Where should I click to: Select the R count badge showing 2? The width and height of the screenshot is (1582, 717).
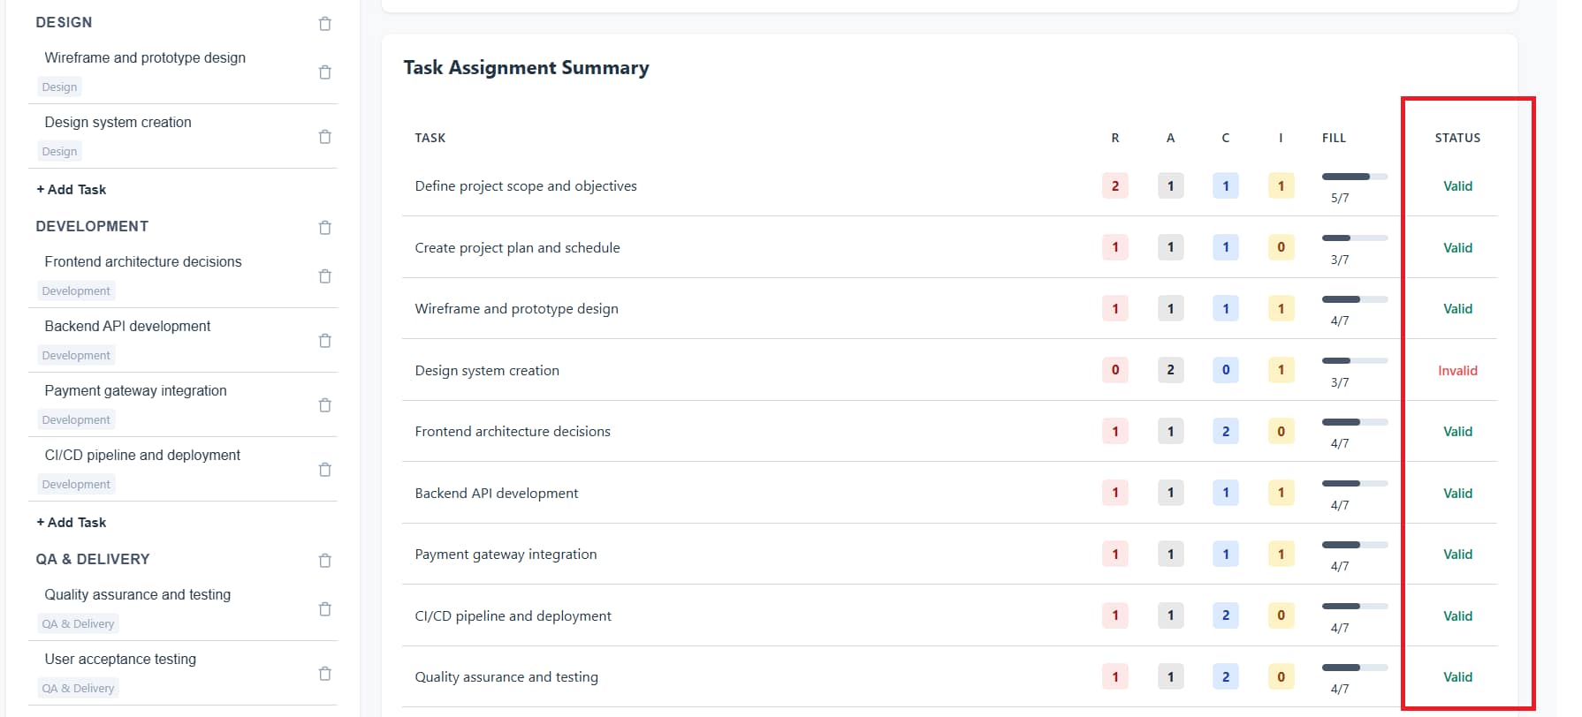point(1114,185)
